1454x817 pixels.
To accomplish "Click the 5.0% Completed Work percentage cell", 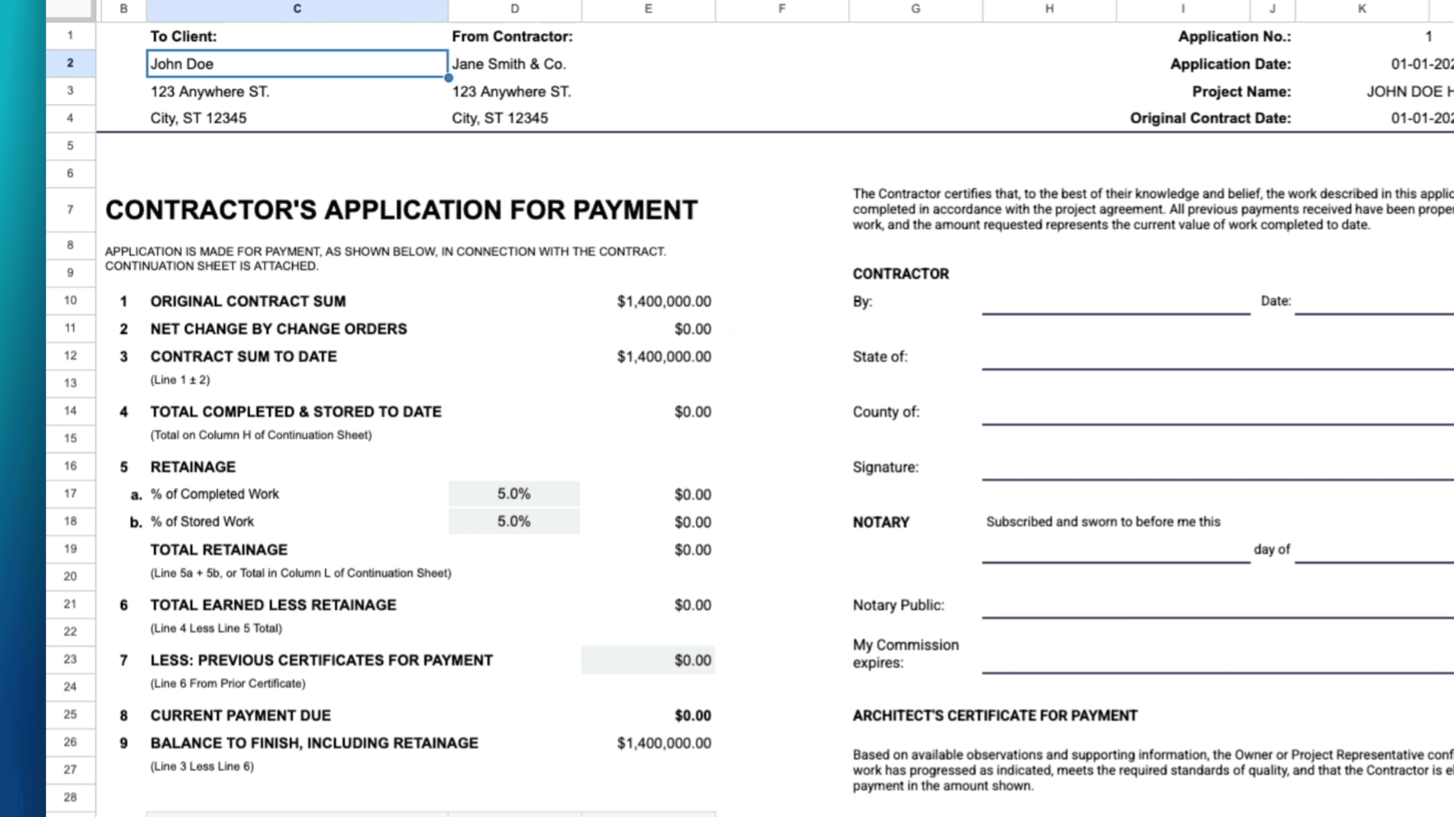I will click(514, 493).
